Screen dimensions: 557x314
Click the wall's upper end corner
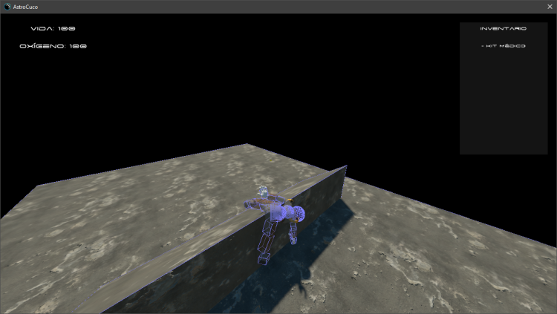(345, 167)
